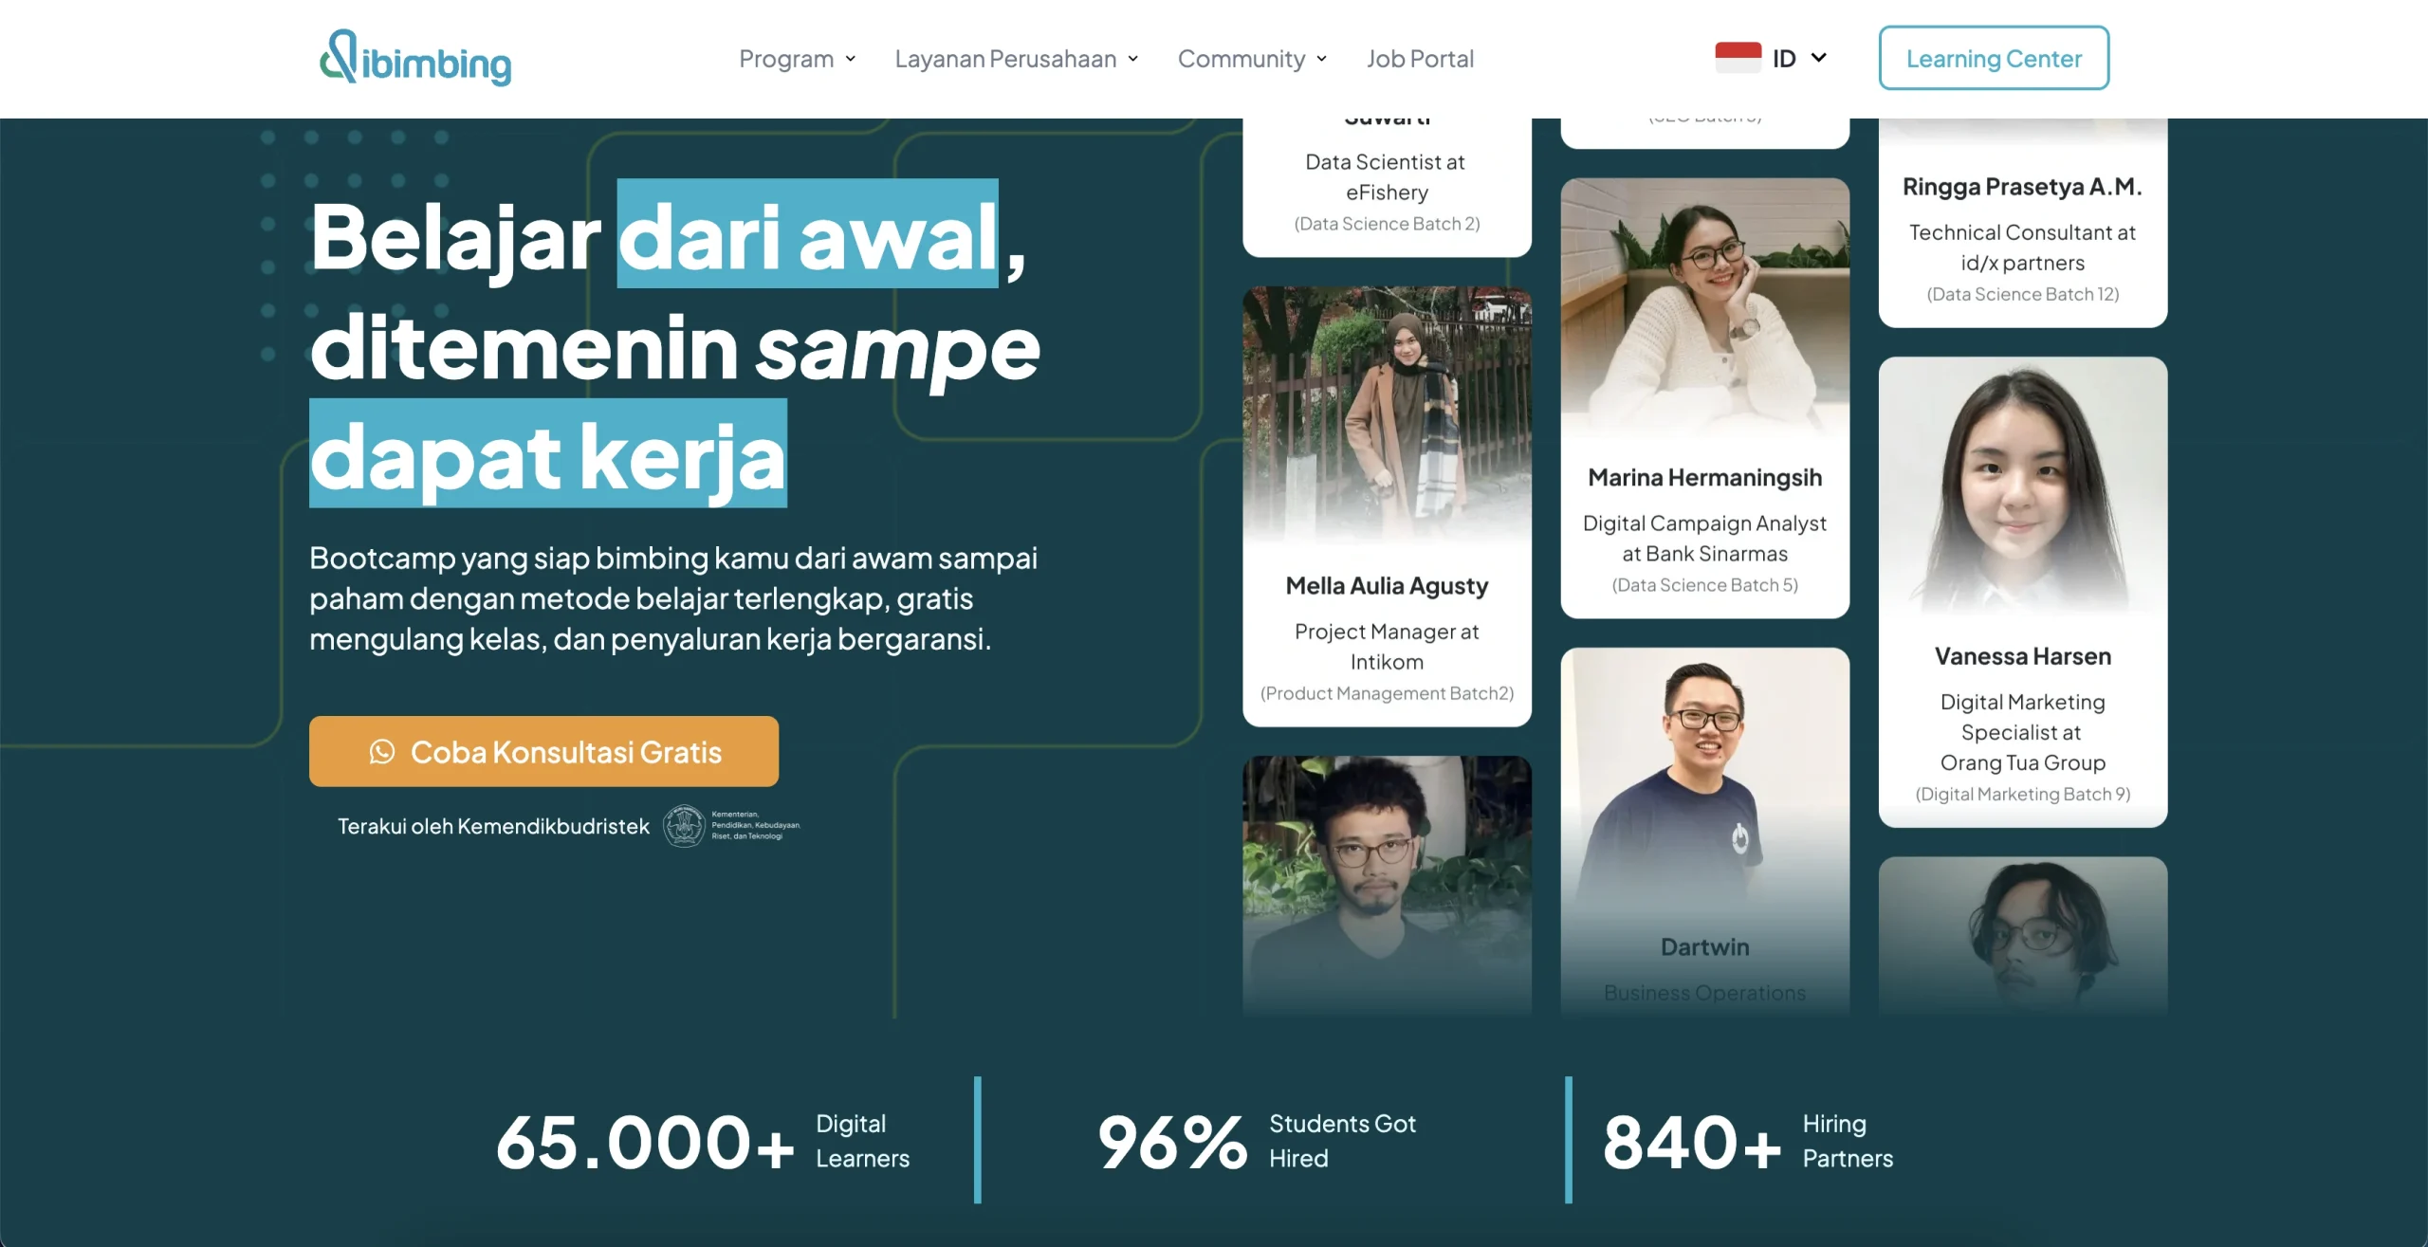Click the ibimbing logo
Viewport: 2428px width, 1247px height.
coord(415,58)
